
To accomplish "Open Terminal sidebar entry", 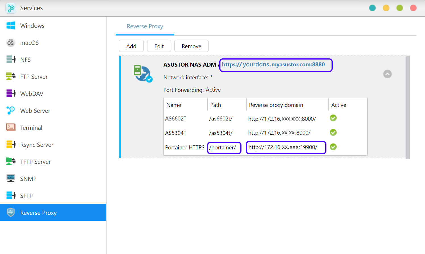I will pyautogui.click(x=53, y=128).
